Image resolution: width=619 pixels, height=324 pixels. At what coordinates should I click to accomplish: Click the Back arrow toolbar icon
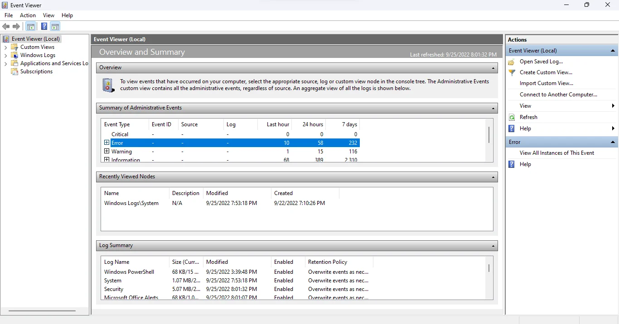click(6, 27)
